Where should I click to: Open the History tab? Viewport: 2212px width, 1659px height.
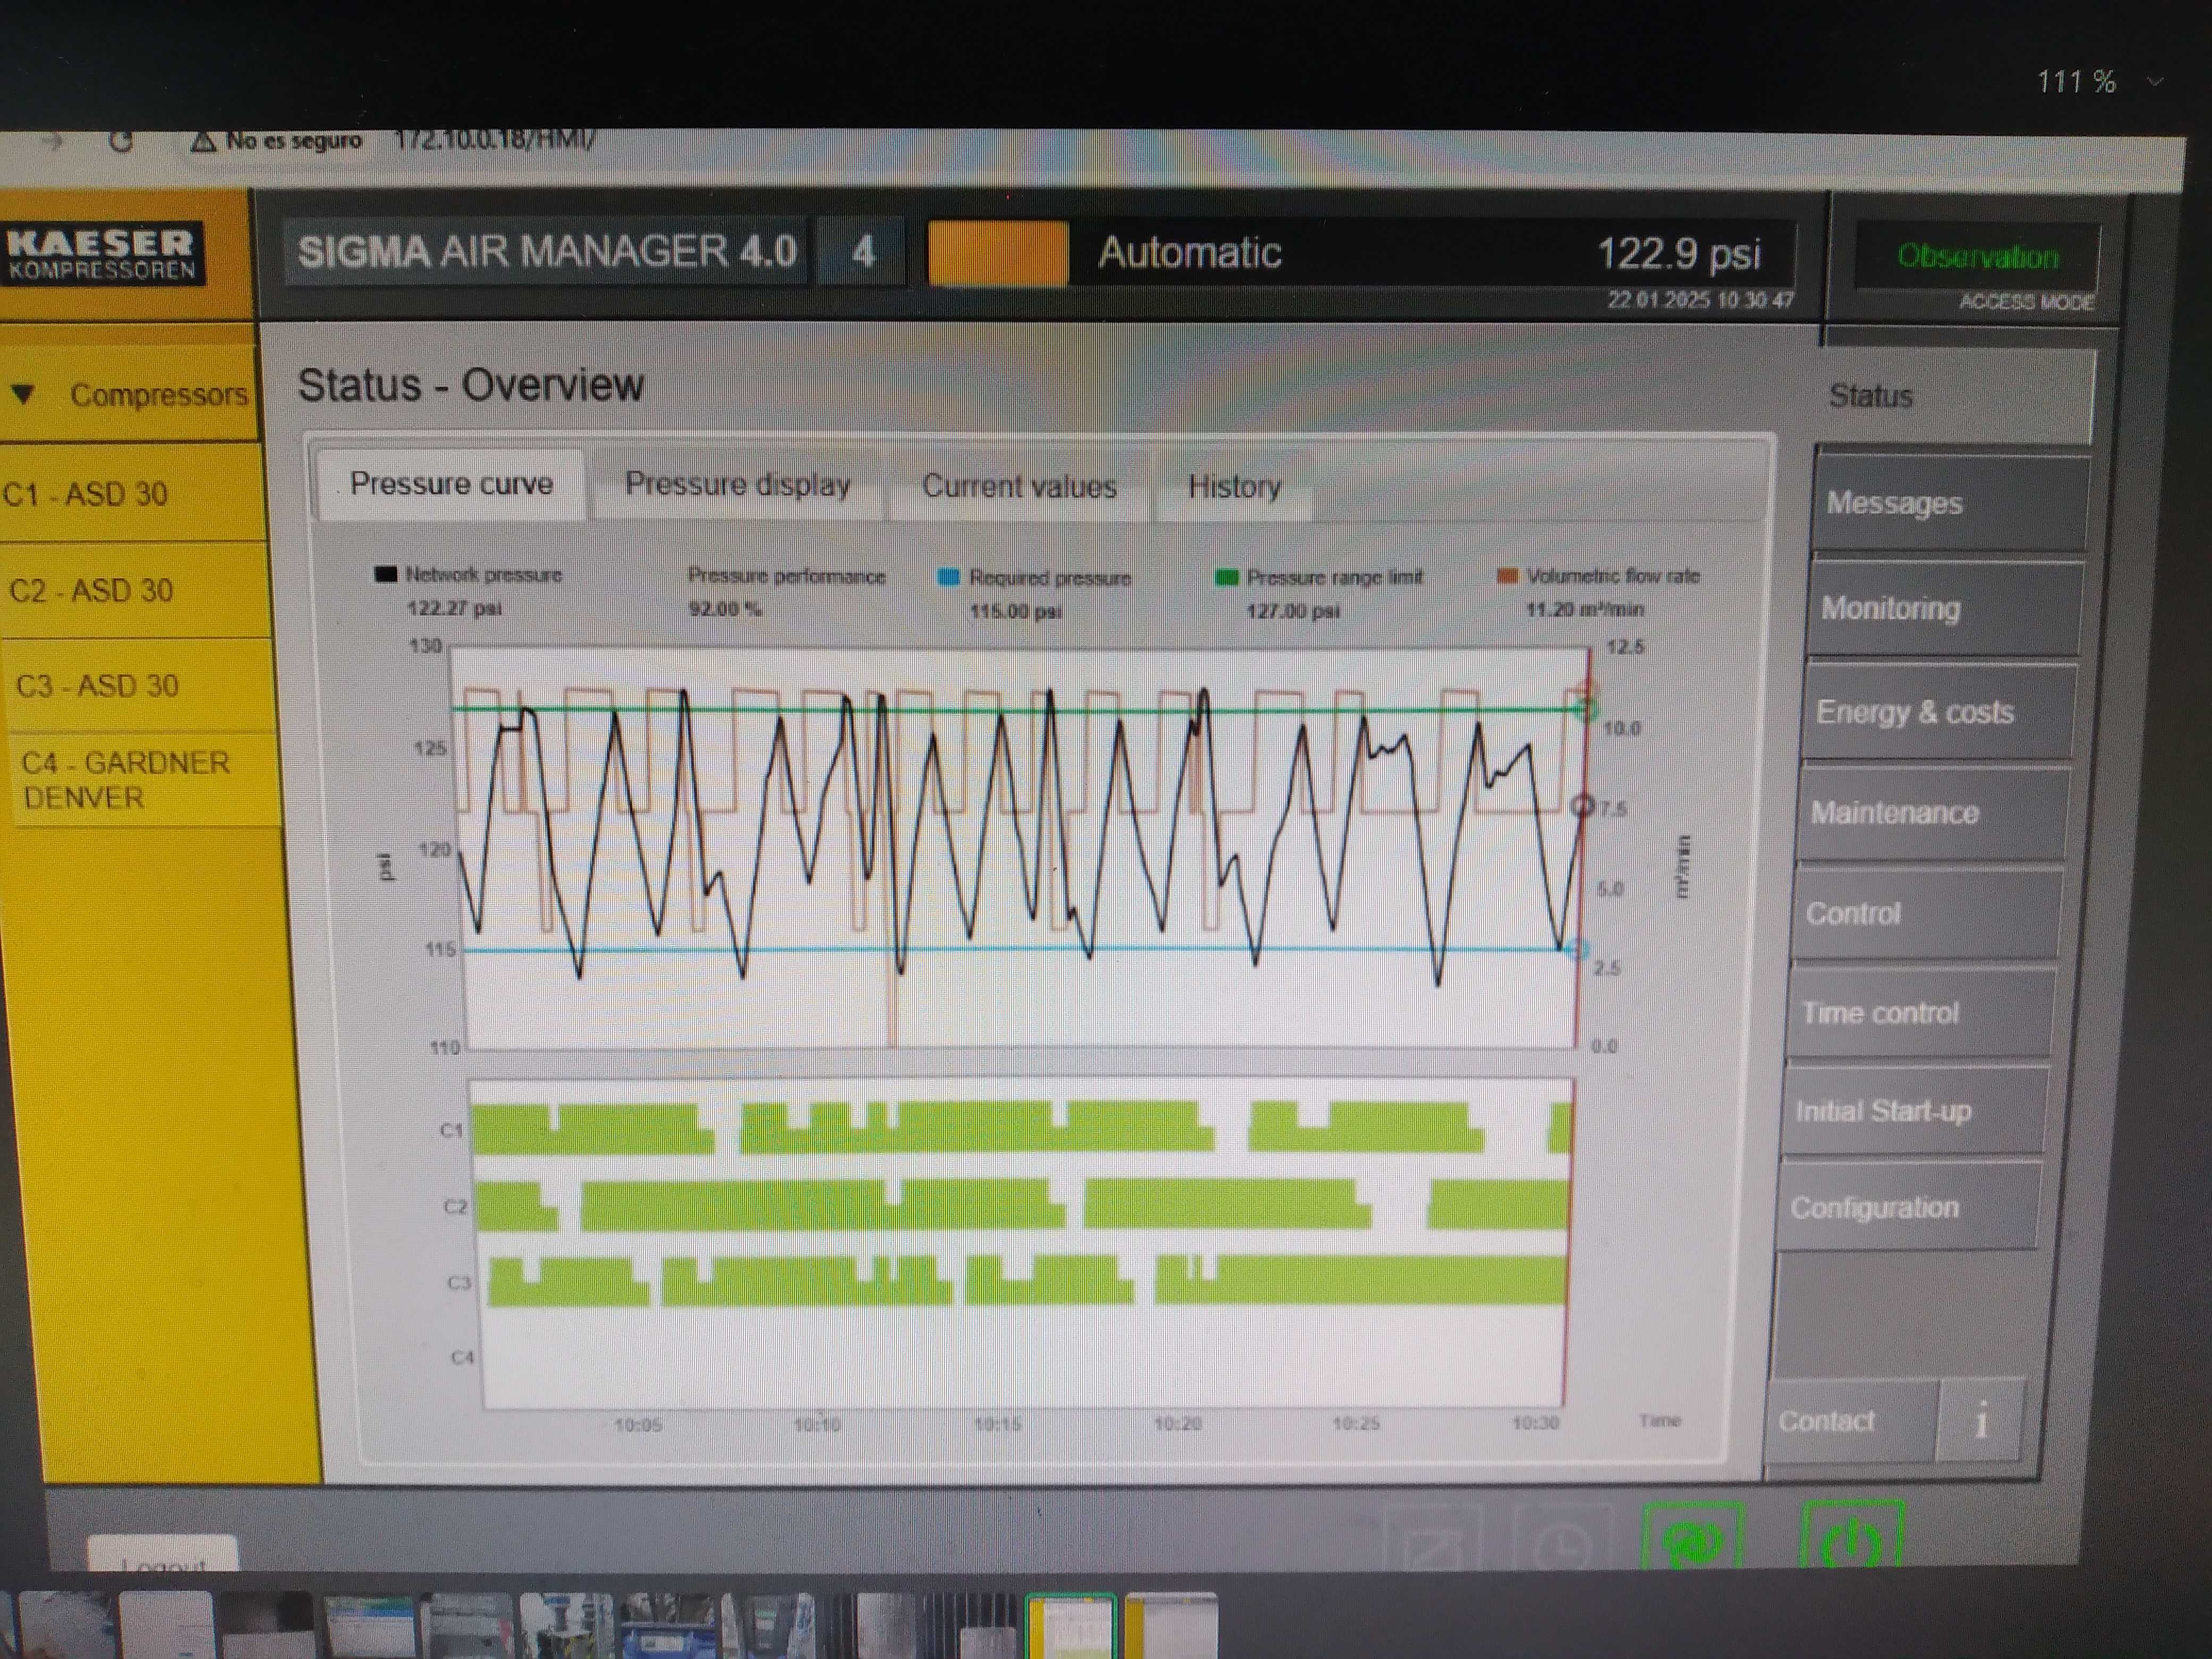click(1234, 487)
